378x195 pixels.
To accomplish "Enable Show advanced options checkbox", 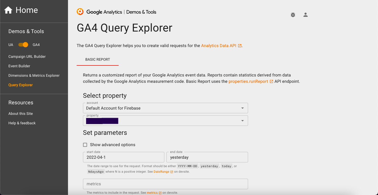I will tap(85, 145).
